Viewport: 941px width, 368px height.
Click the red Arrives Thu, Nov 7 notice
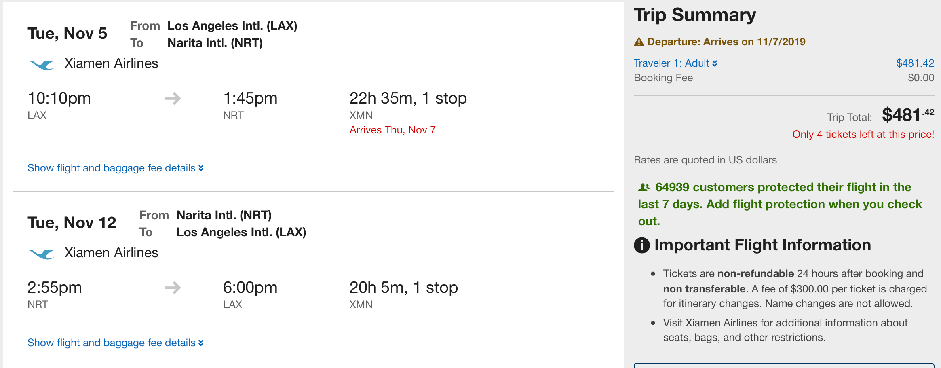(392, 130)
